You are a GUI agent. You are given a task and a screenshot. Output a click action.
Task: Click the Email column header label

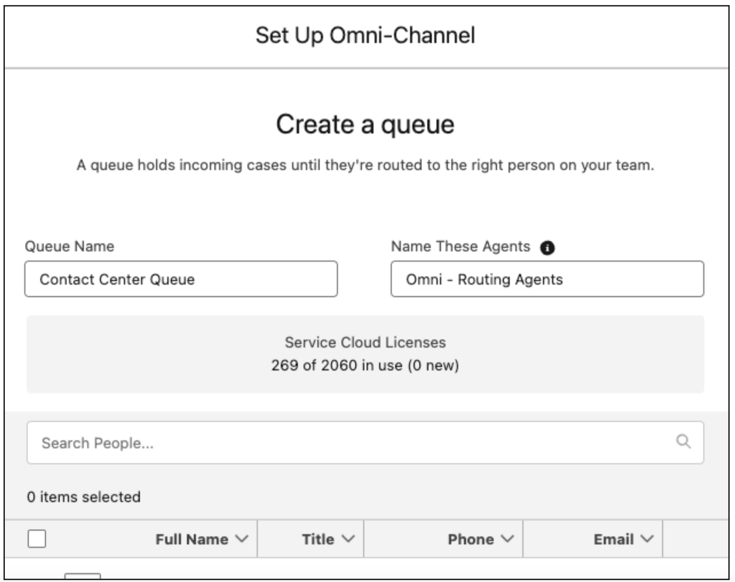coord(614,539)
